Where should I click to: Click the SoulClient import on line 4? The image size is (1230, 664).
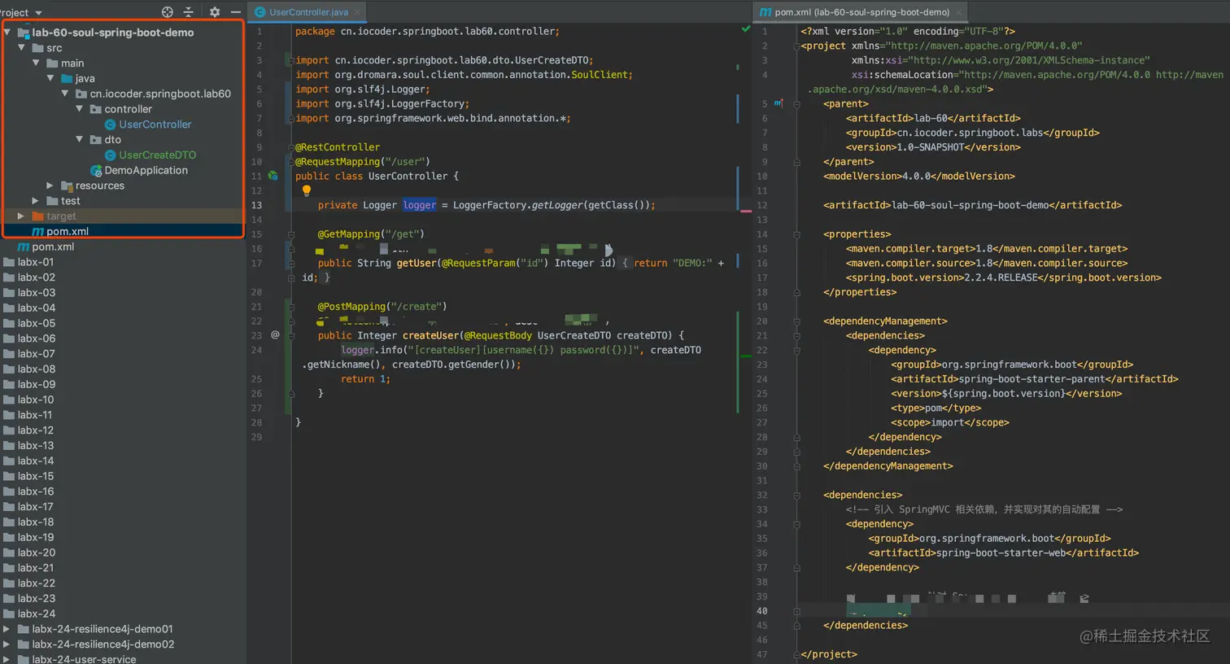pos(600,75)
